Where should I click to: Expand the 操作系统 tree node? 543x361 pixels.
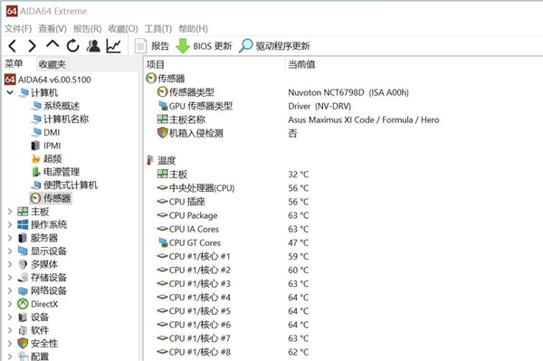pyautogui.click(x=10, y=224)
